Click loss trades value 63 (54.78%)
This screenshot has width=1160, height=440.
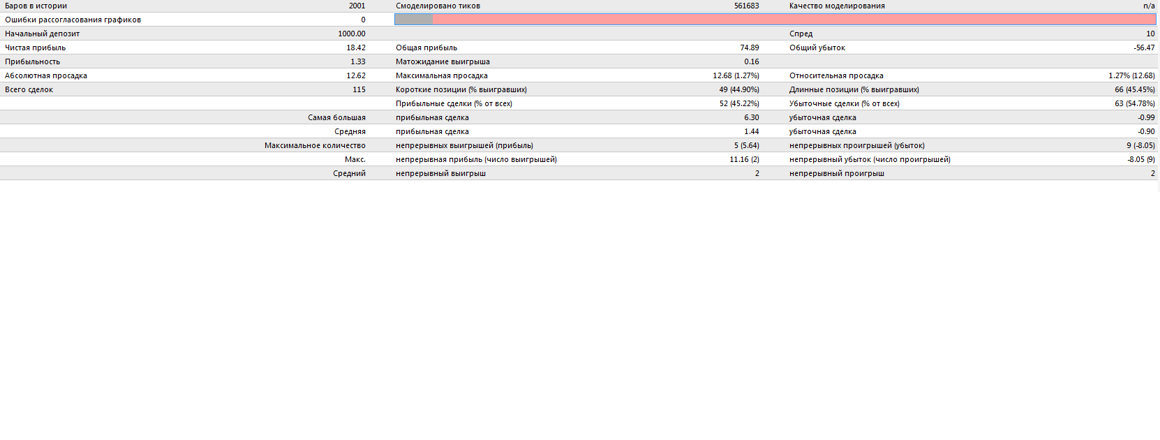coord(1135,103)
